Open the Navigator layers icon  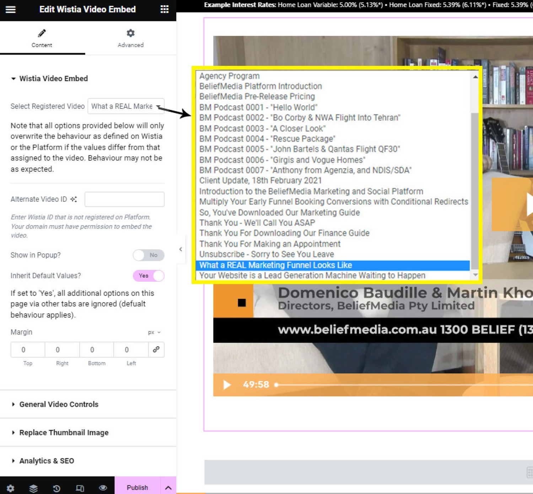(33, 488)
